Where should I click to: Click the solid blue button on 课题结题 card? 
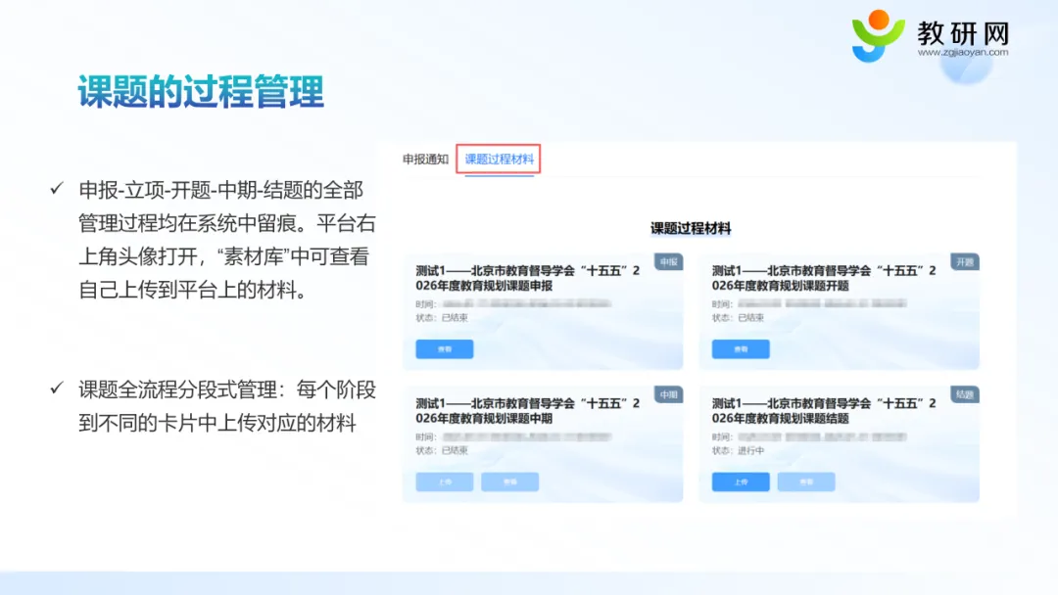pos(741,481)
